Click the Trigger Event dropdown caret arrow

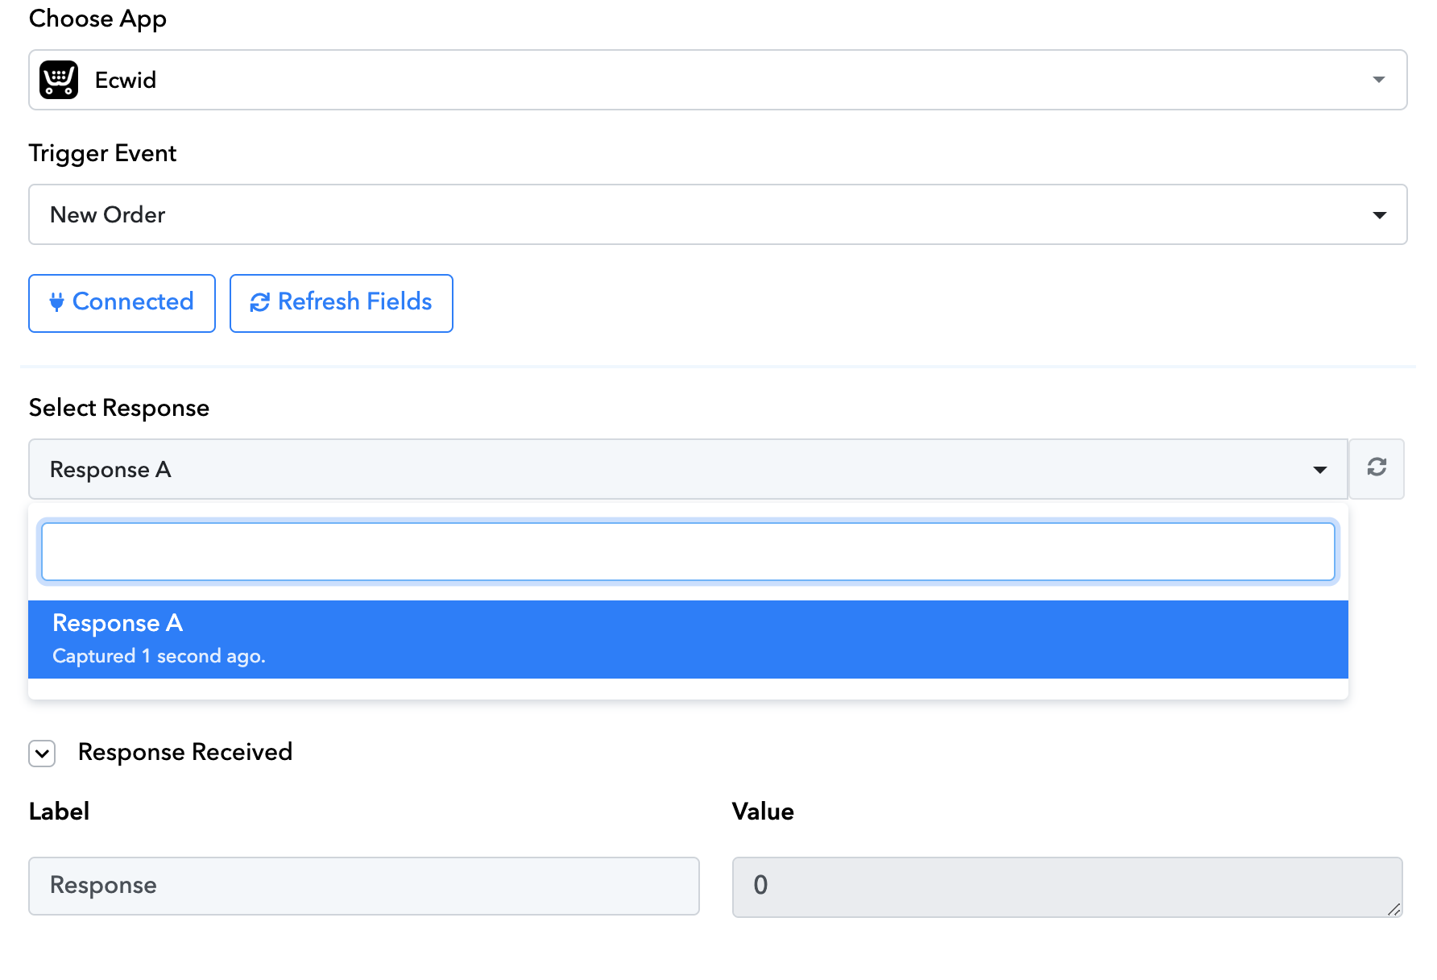[1379, 215]
